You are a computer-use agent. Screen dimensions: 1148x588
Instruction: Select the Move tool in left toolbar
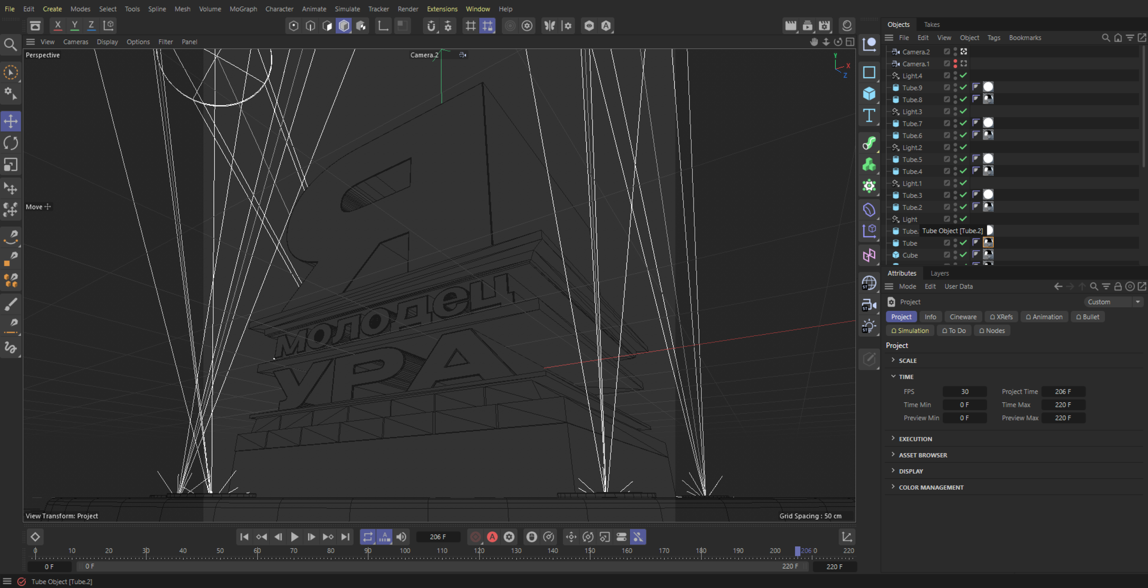[11, 121]
